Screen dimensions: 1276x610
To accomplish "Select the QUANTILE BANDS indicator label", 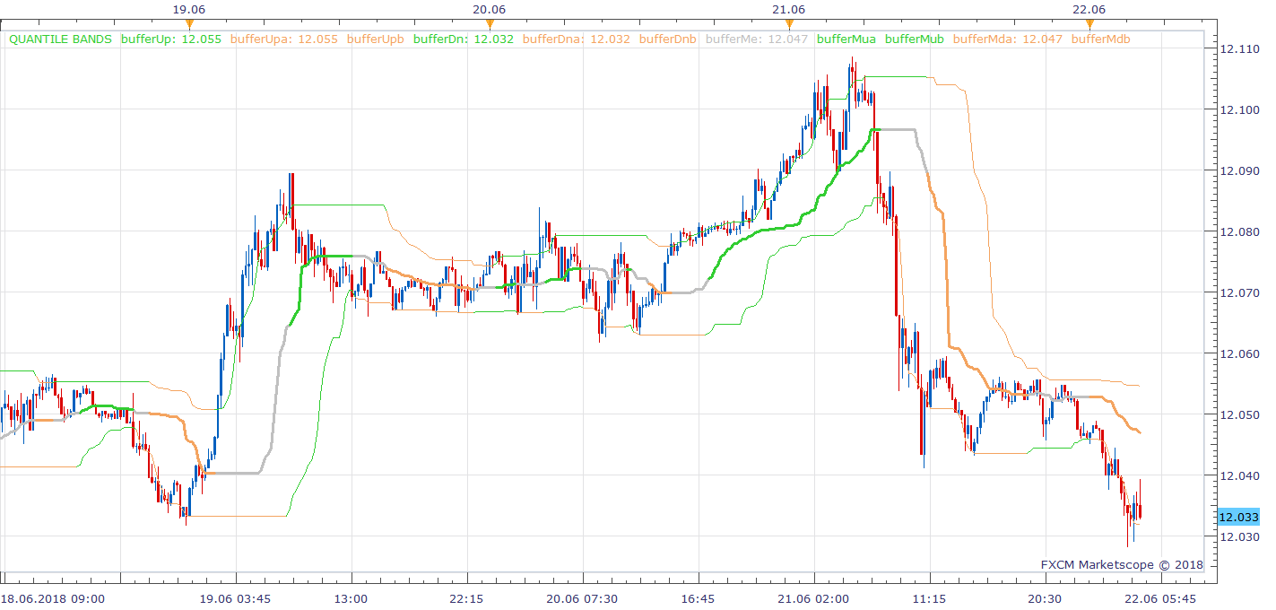I will 60,39.
